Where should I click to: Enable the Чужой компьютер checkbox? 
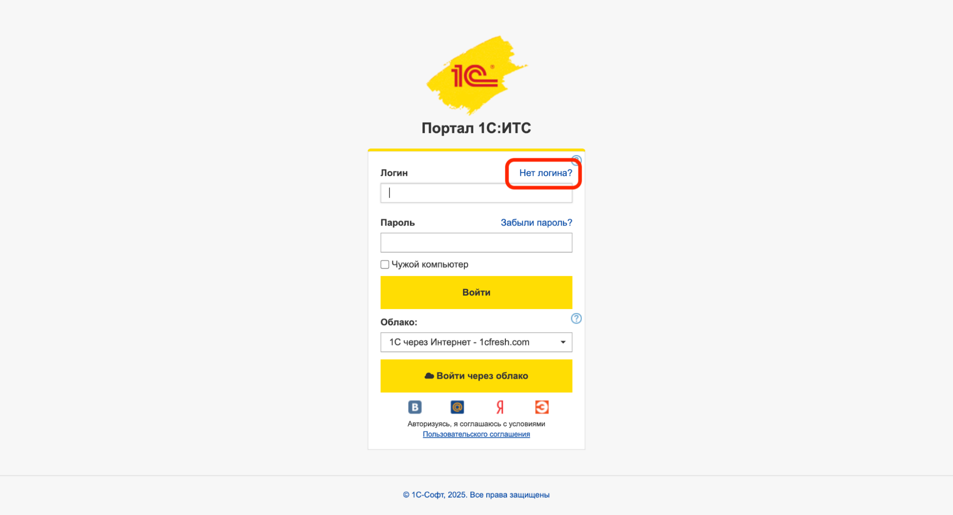pos(385,265)
